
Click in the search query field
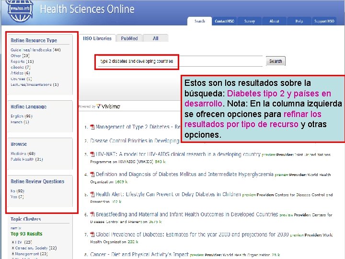tap(179, 61)
